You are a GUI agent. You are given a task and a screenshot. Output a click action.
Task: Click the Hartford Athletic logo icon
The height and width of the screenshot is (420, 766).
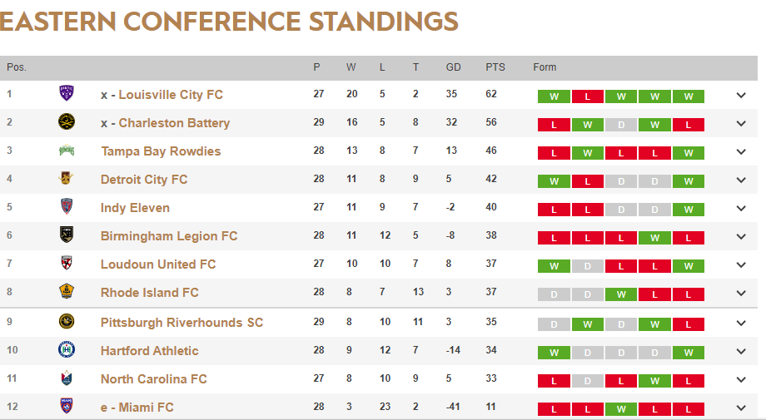pos(67,350)
